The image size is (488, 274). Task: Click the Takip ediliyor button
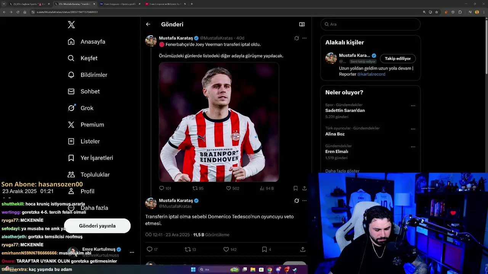[398, 59]
